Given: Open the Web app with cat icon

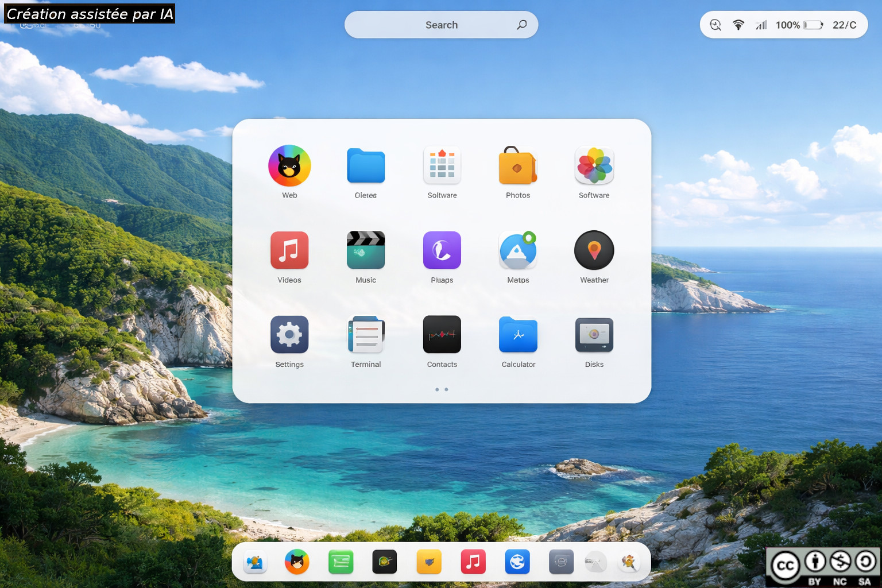Looking at the screenshot, I should pyautogui.click(x=289, y=166).
